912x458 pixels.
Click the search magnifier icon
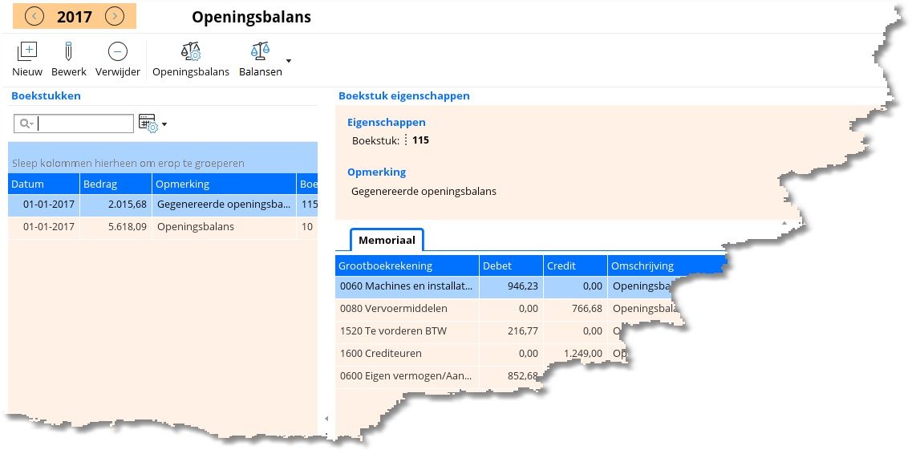click(26, 124)
